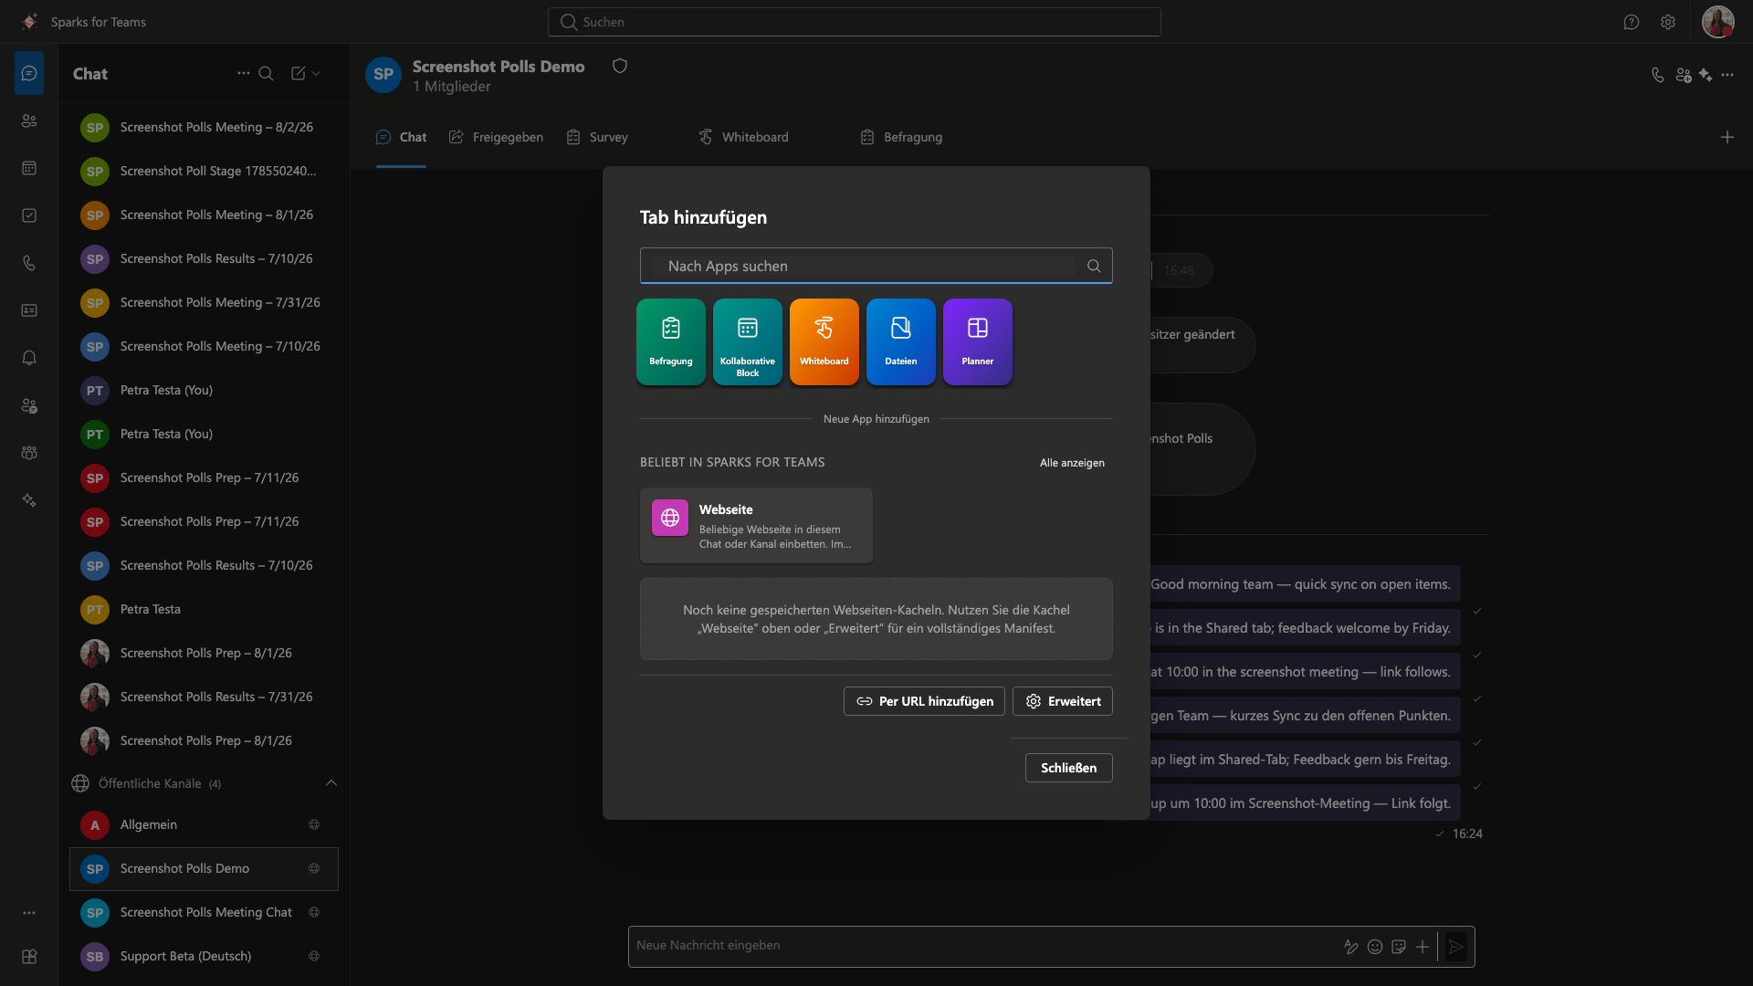The width and height of the screenshot is (1753, 986).
Task: Add a new tab with the plus icon
Action: (1727, 137)
